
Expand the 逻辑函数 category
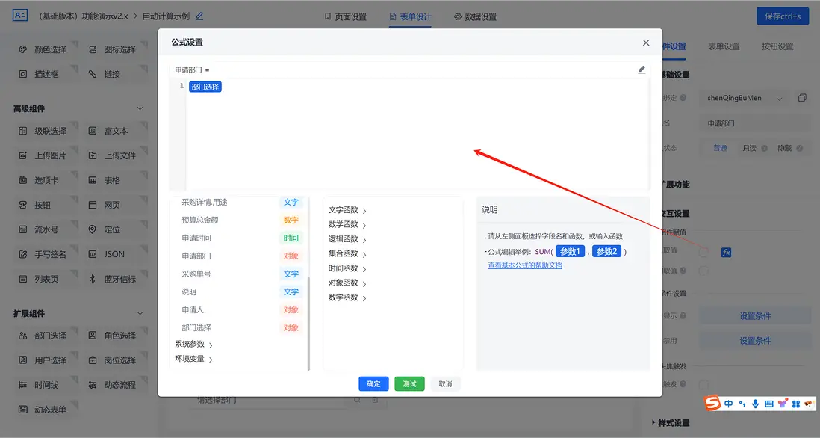(347, 239)
